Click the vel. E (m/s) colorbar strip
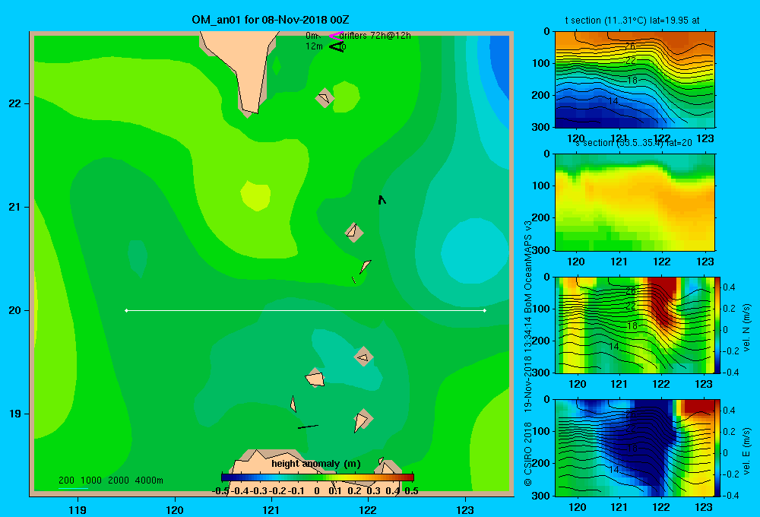Screen dimensions: 760x517 (x=718, y=448)
